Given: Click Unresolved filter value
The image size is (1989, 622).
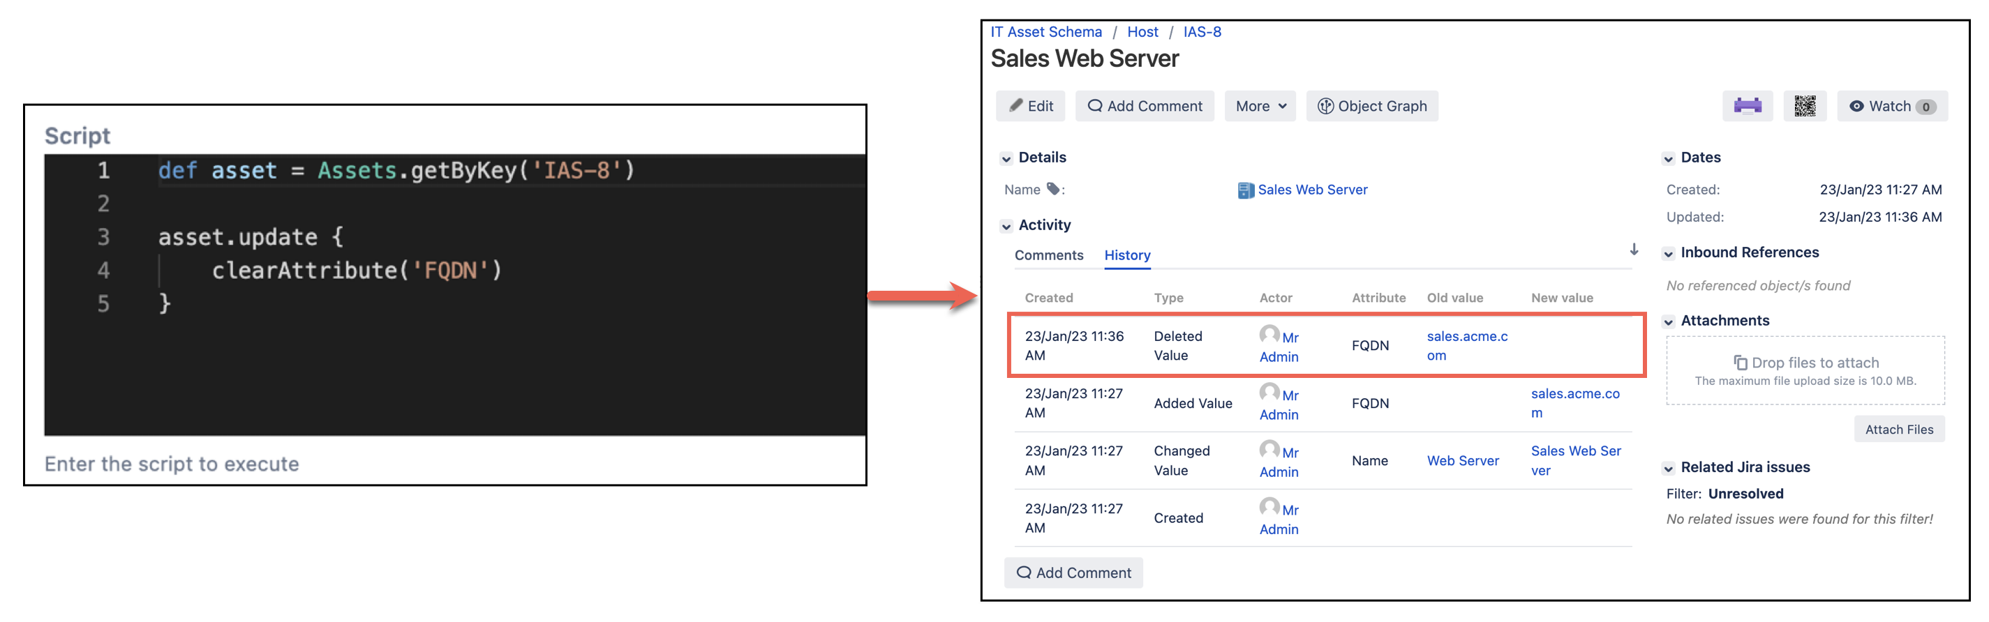Looking at the screenshot, I should (1745, 494).
